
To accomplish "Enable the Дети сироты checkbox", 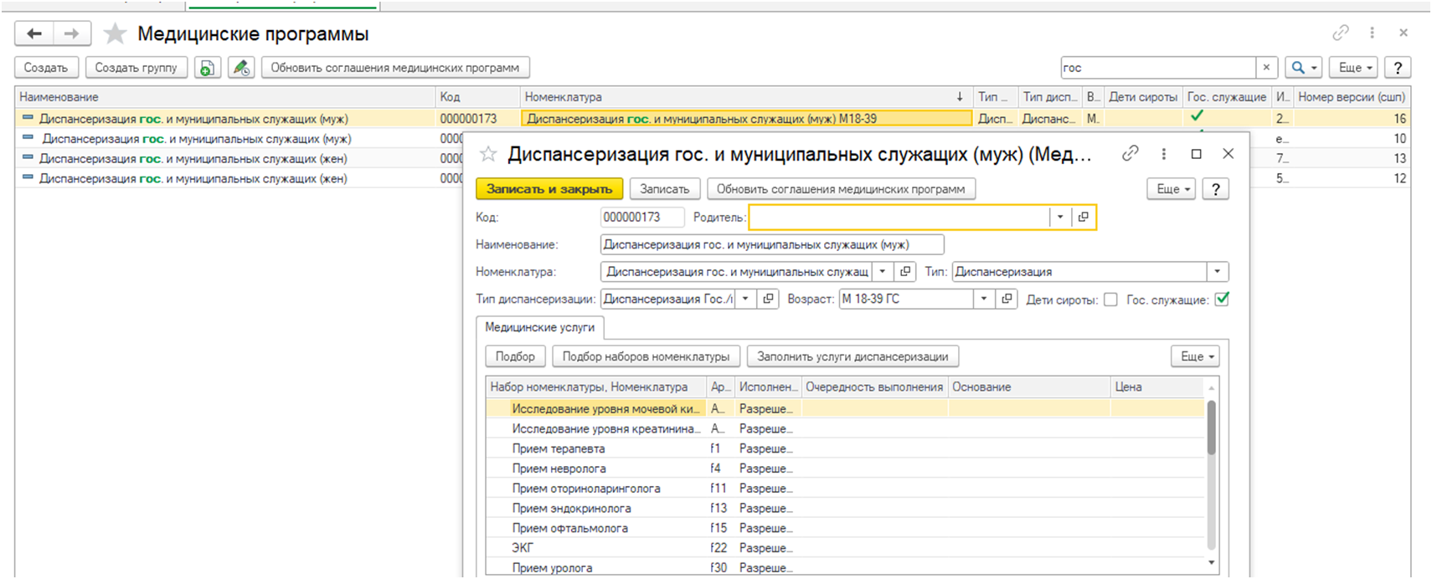I will [x=1110, y=300].
